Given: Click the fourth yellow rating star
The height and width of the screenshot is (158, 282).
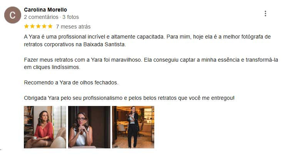Looking at the screenshot, I should click(x=44, y=26).
